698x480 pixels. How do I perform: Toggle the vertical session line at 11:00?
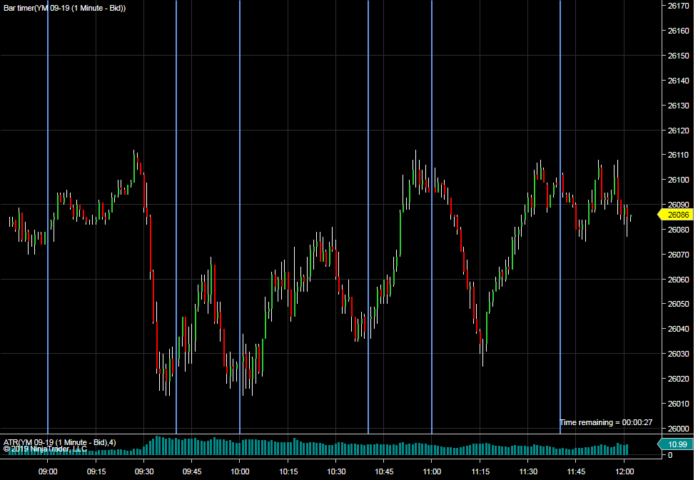coord(431,214)
